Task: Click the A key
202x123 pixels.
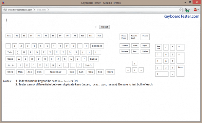Action: (x=19, y=59)
